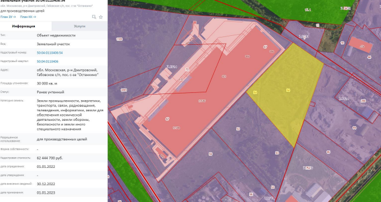Open the План ЗУ link

point(8,17)
